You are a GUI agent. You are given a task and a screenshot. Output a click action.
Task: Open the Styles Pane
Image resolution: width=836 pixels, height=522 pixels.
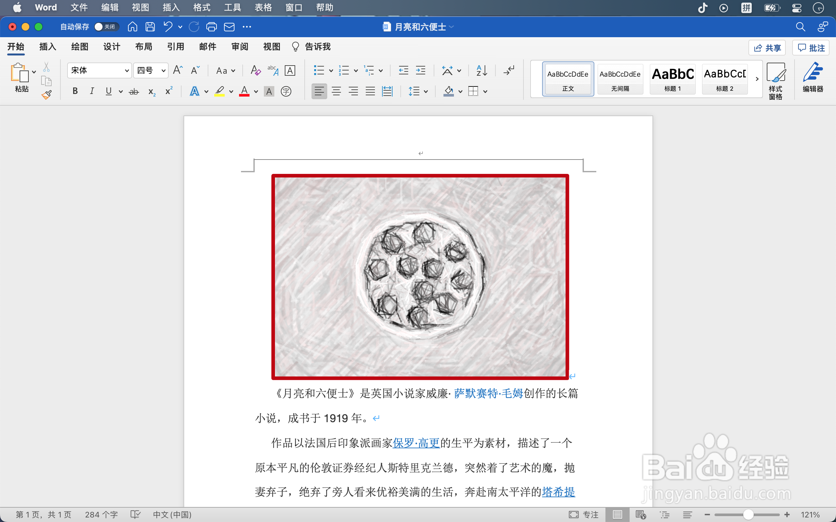coord(776,81)
